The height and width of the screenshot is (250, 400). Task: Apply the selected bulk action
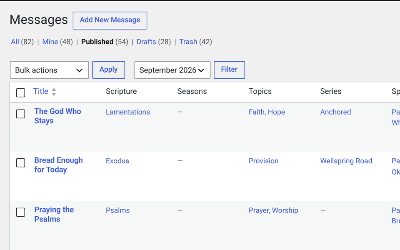click(108, 70)
